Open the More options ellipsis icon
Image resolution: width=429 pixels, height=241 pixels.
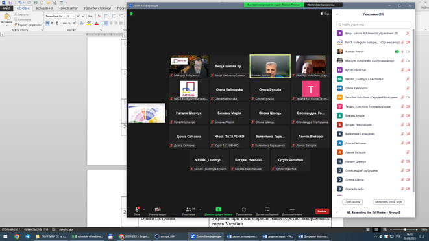point(292,209)
